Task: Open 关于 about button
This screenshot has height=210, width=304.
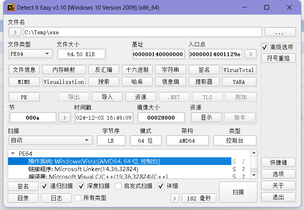Action: click(x=278, y=185)
